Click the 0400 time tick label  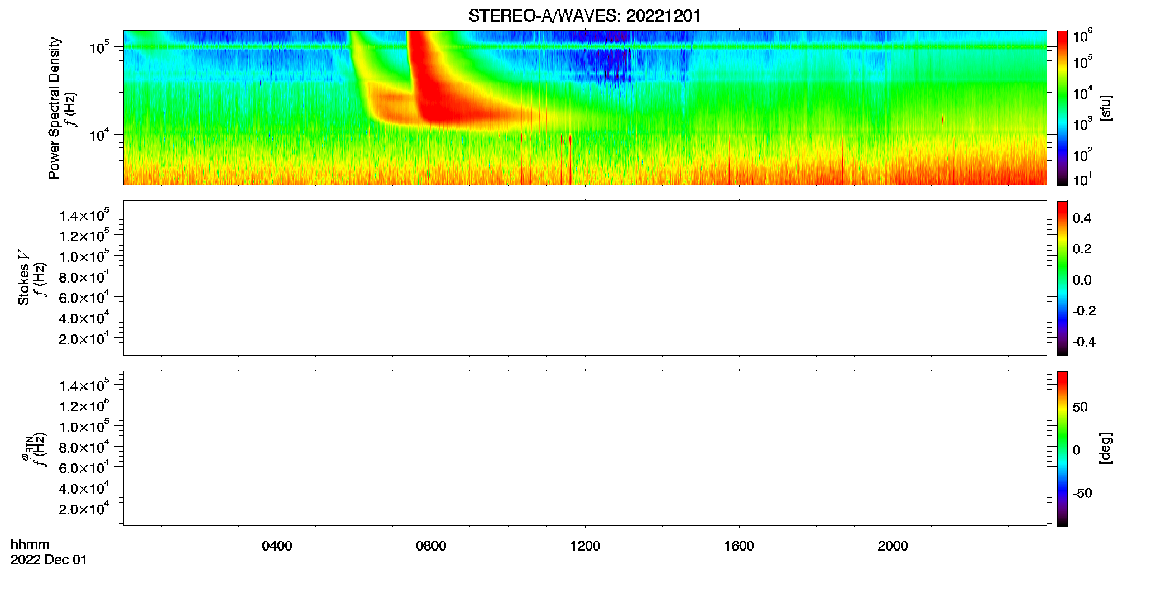point(277,546)
